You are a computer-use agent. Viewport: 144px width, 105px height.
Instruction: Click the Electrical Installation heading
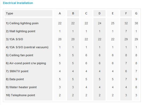point(18,3)
